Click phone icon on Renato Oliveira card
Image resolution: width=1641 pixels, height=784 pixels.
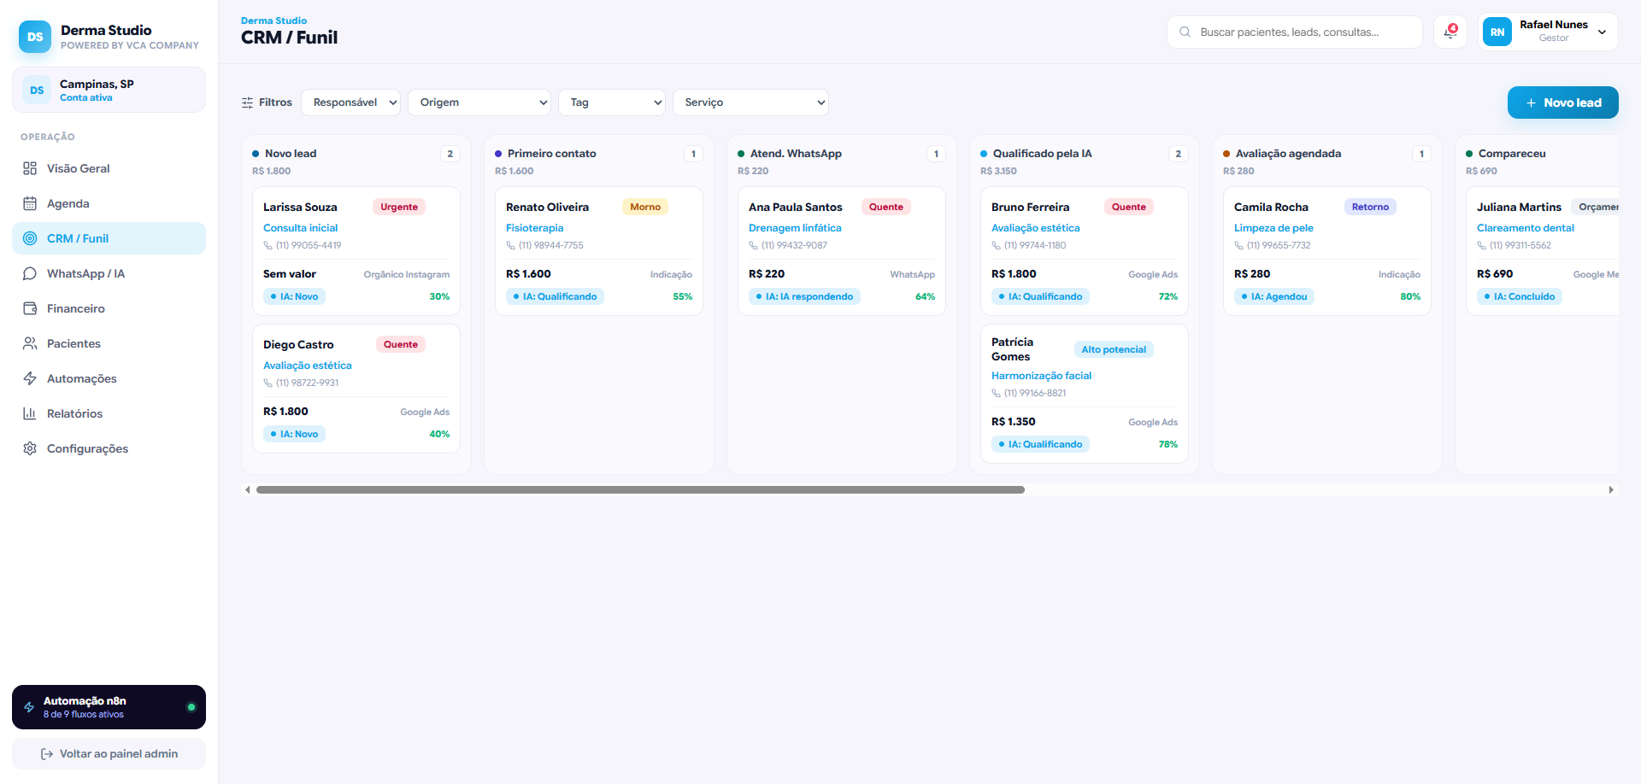[510, 245]
